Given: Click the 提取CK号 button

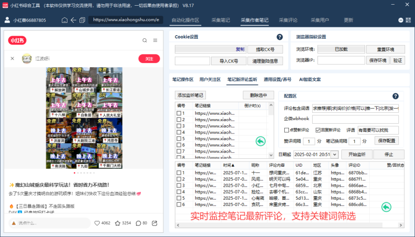Looking at the screenshot, I should (265, 49).
